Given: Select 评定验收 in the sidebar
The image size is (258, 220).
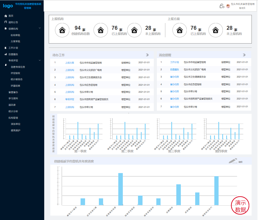Looking at the screenshot, I should pyautogui.click(x=15, y=73).
